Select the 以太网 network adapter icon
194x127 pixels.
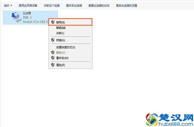16,17
